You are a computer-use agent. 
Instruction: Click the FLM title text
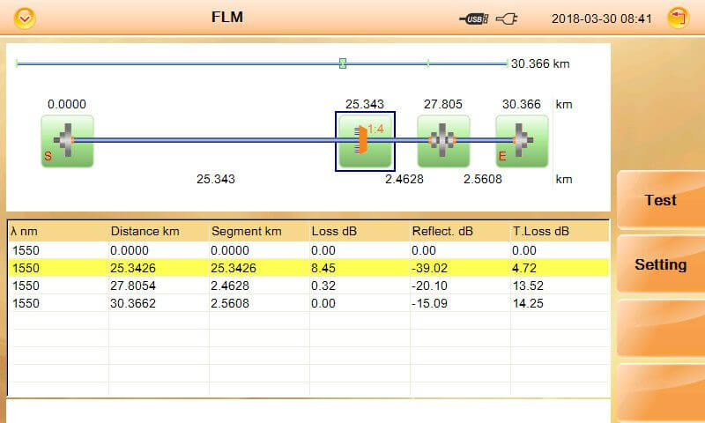click(x=227, y=17)
